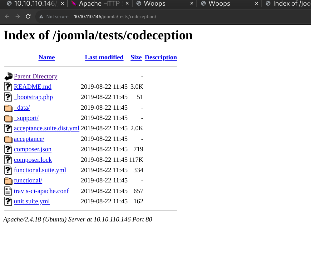
Task: Sort listing by Name column header
Action: [47, 57]
